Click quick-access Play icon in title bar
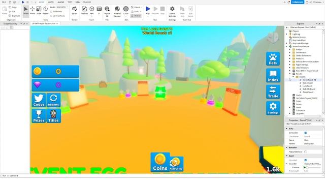The image size is (325, 183). click(23, 2)
